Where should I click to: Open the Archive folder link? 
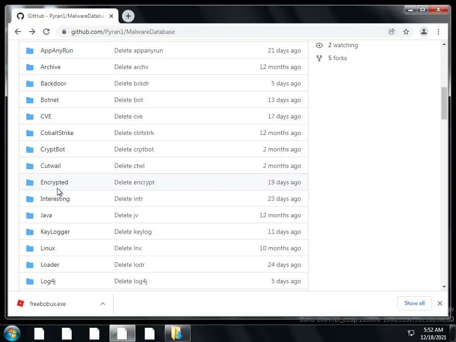51,67
